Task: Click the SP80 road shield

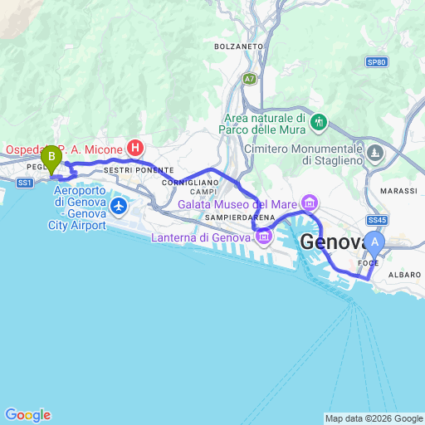Action: pos(377,62)
